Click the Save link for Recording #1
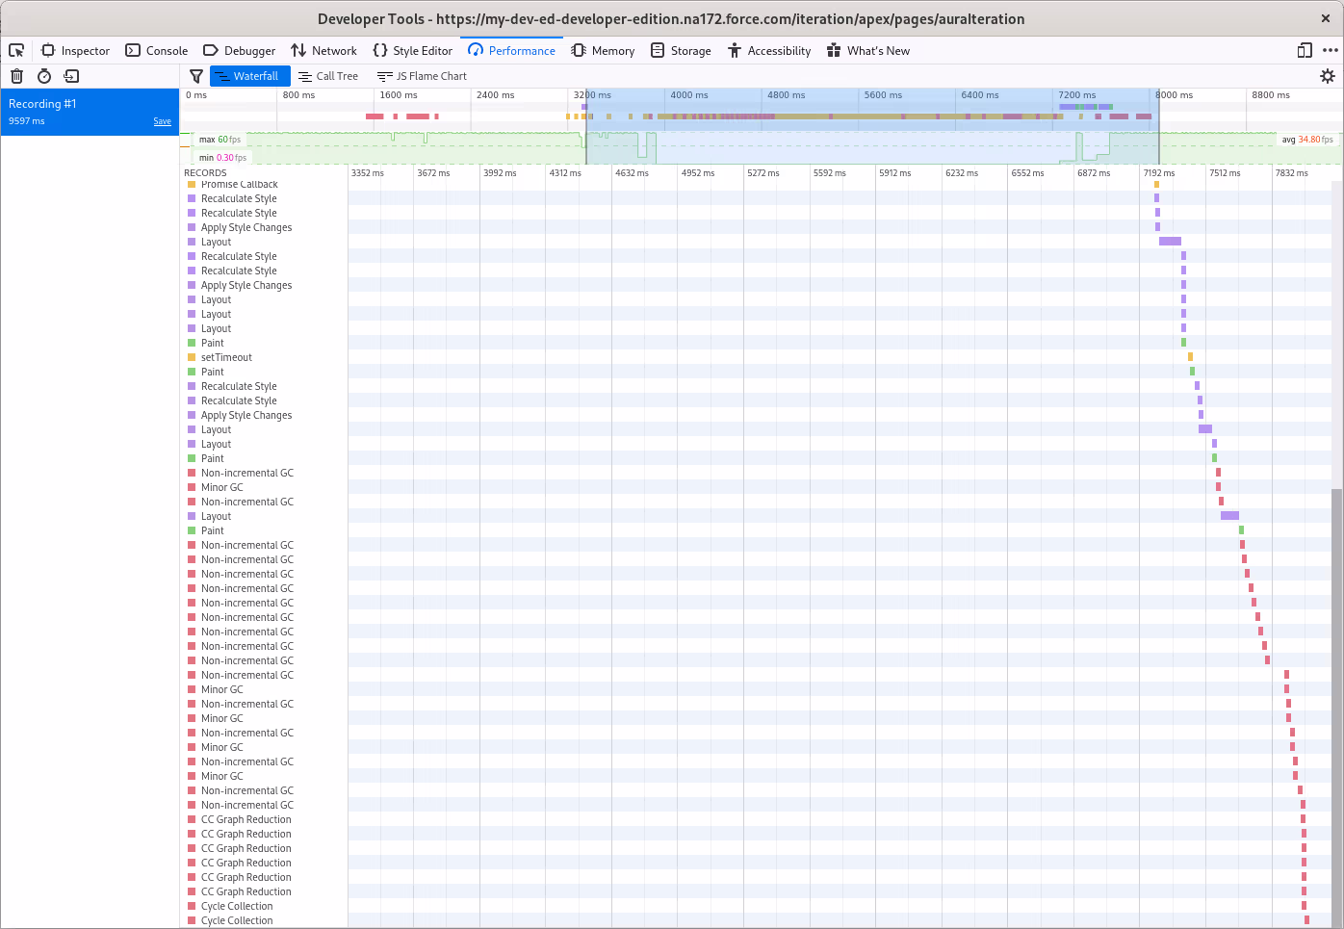The image size is (1344, 929). [x=162, y=121]
